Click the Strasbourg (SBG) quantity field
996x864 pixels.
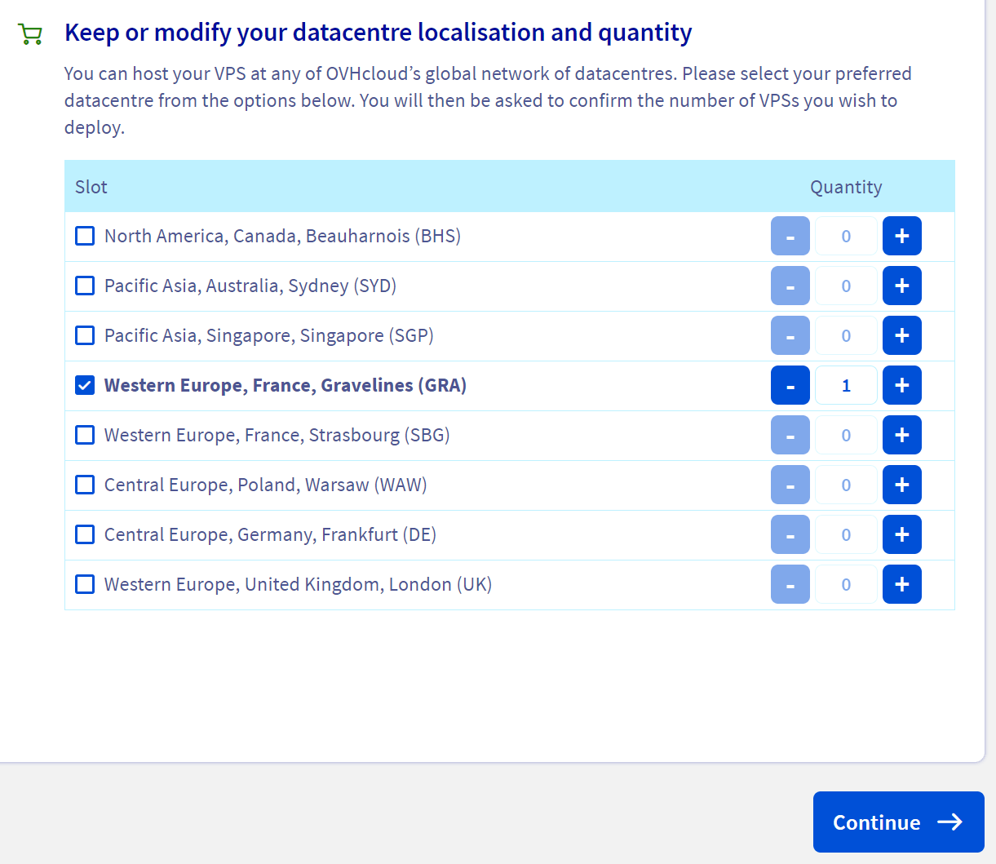846,435
